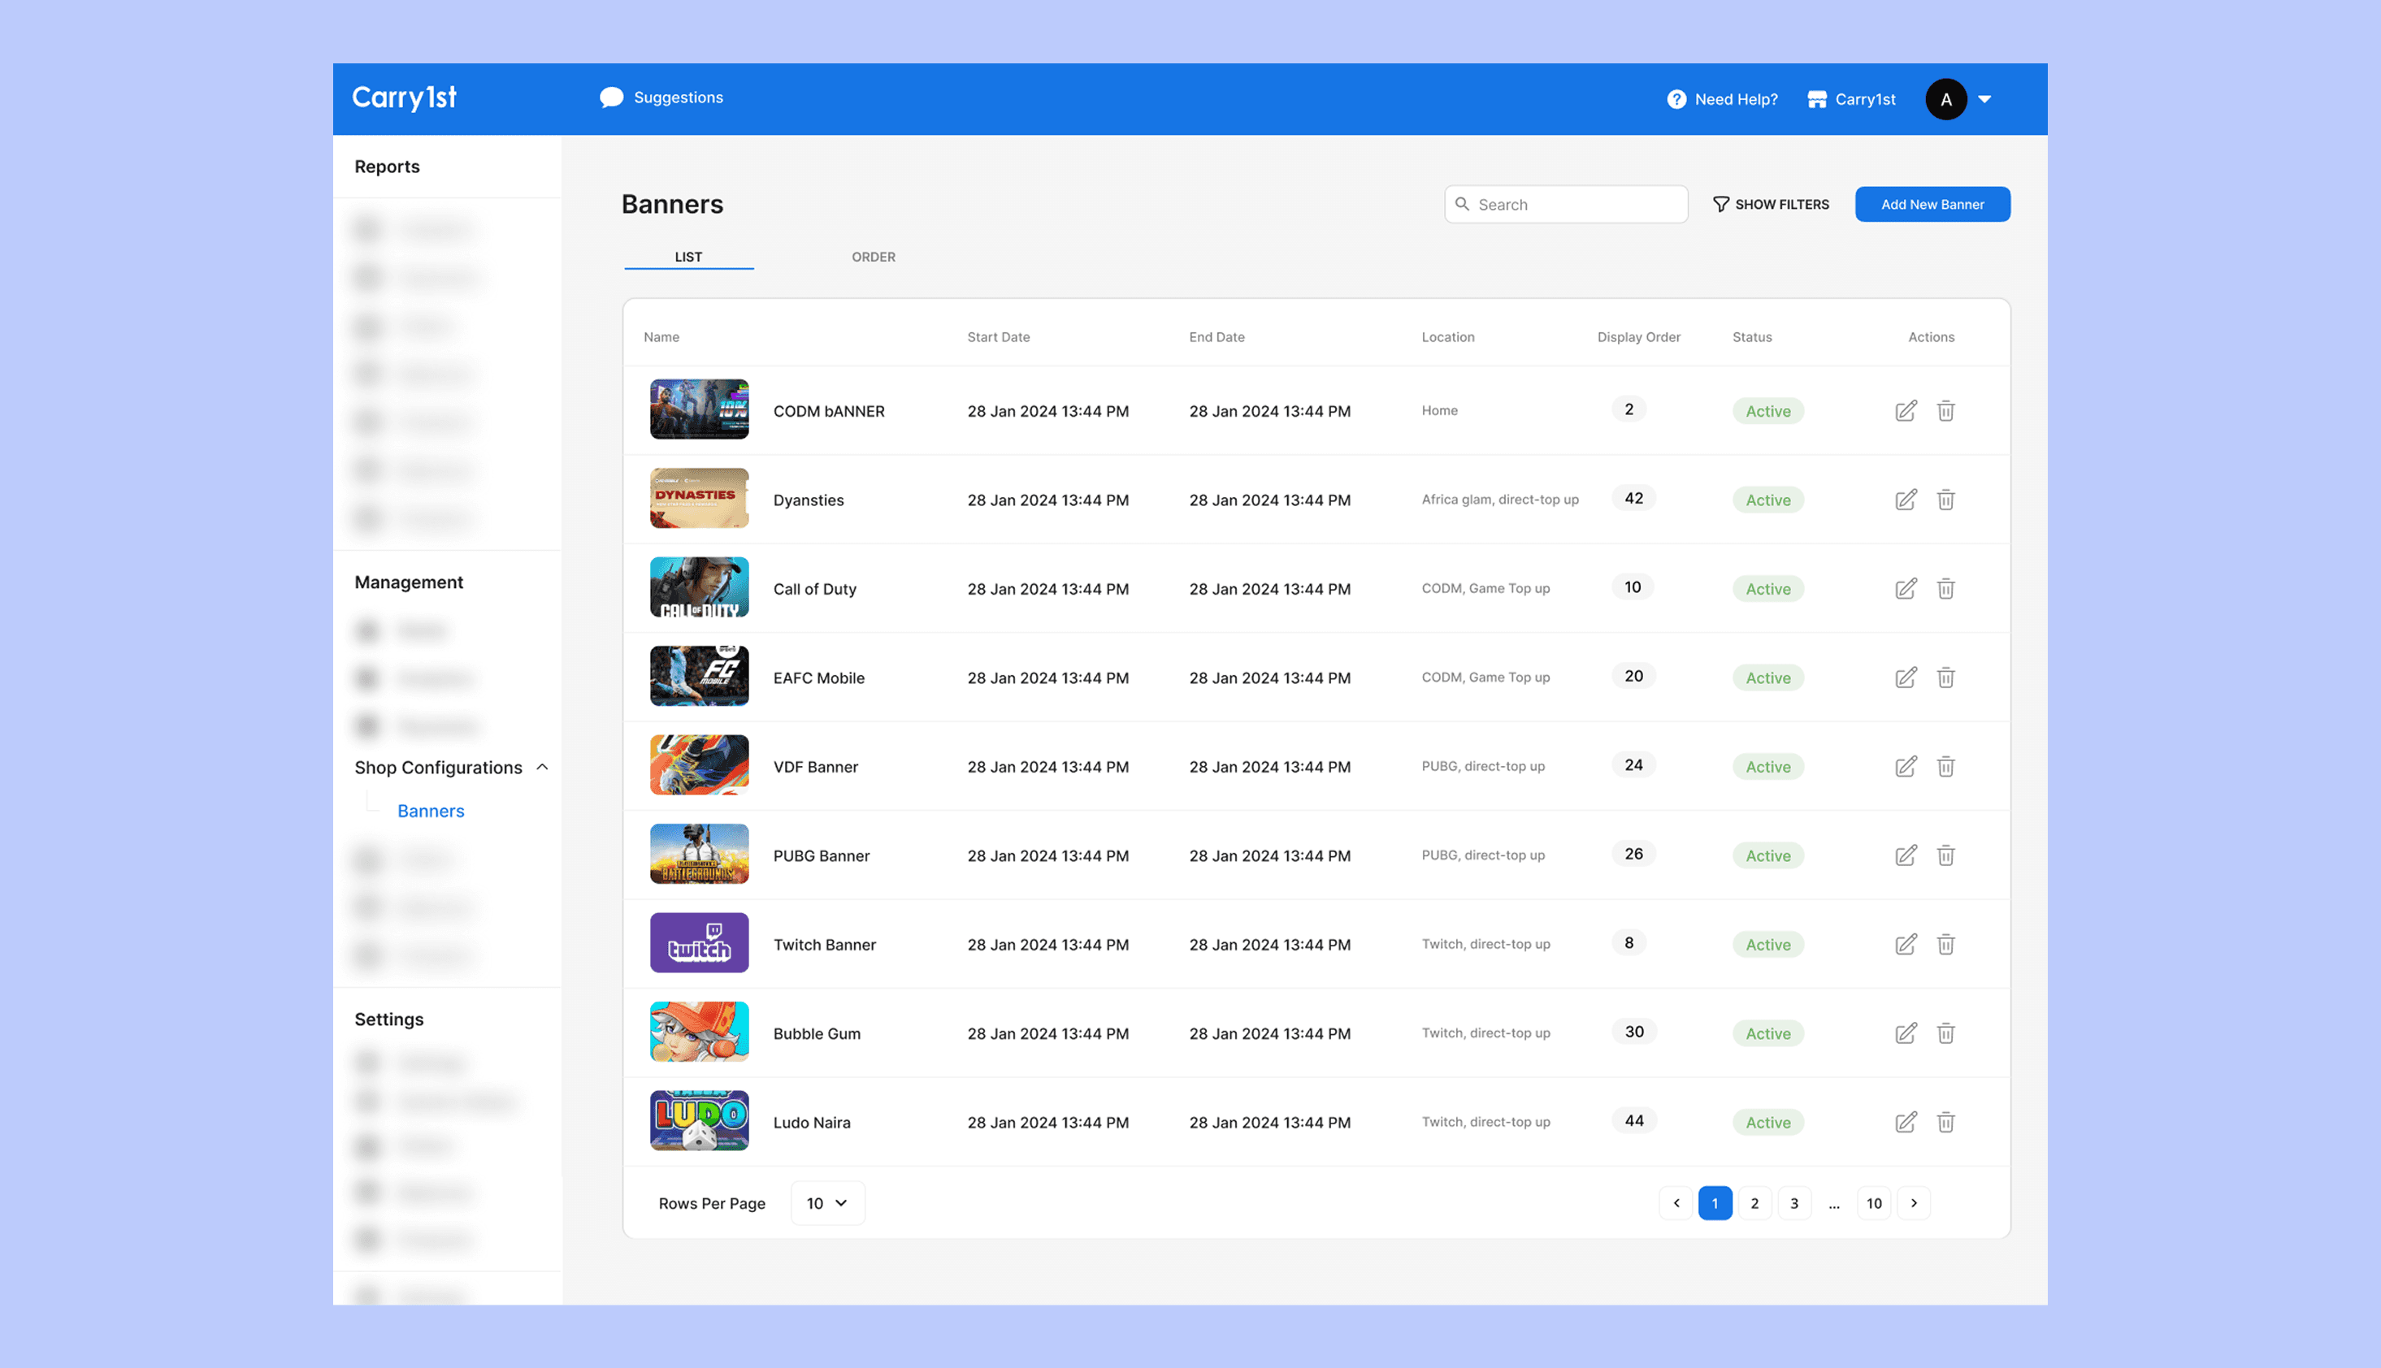Switch to the ORDER tab
Viewport: 2381px width, 1368px height.
(x=873, y=257)
